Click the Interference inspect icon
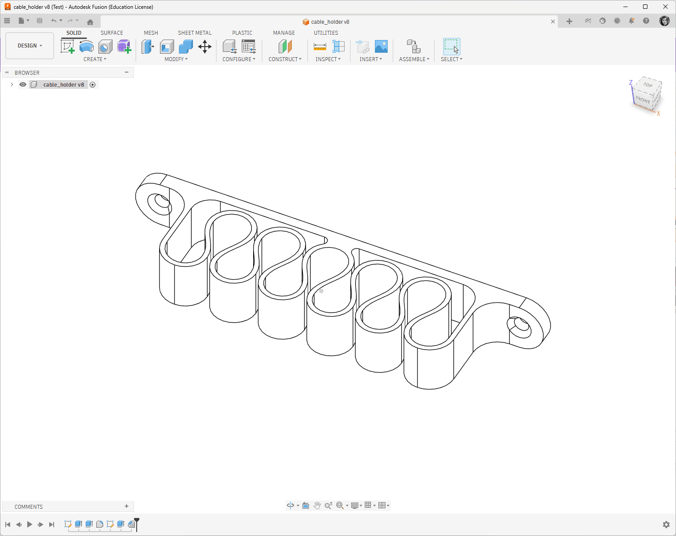 click(x=339, y=46)
